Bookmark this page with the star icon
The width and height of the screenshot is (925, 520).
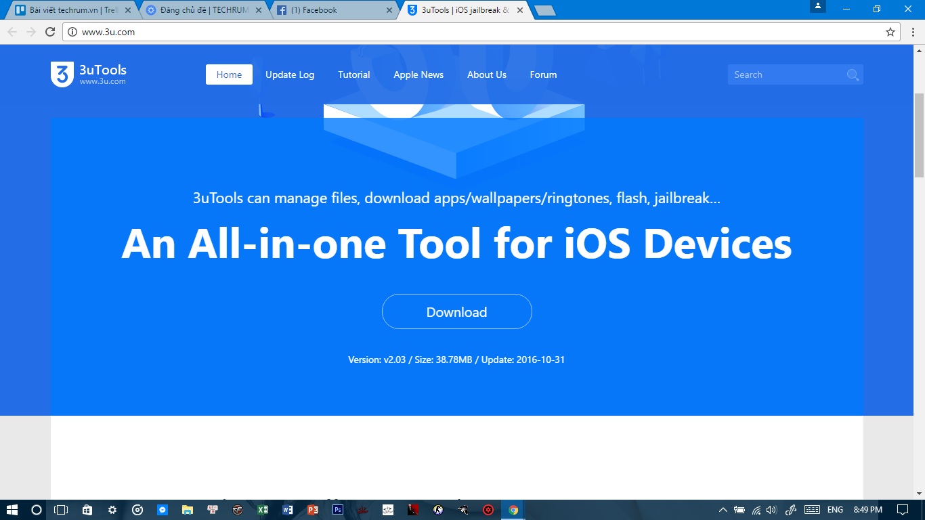(x=890, y=32)
